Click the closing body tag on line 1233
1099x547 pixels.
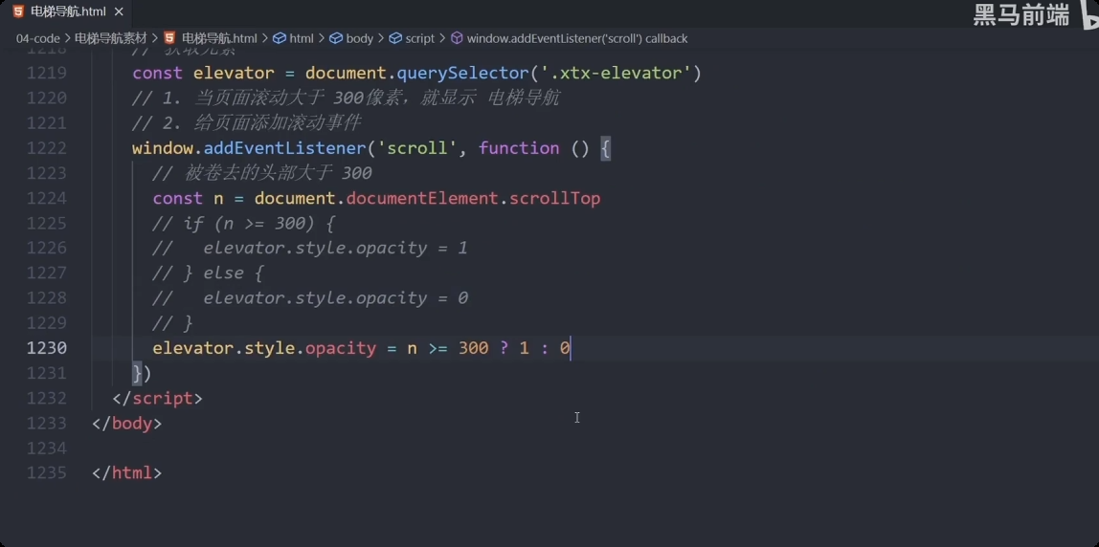tap(127, 423)
